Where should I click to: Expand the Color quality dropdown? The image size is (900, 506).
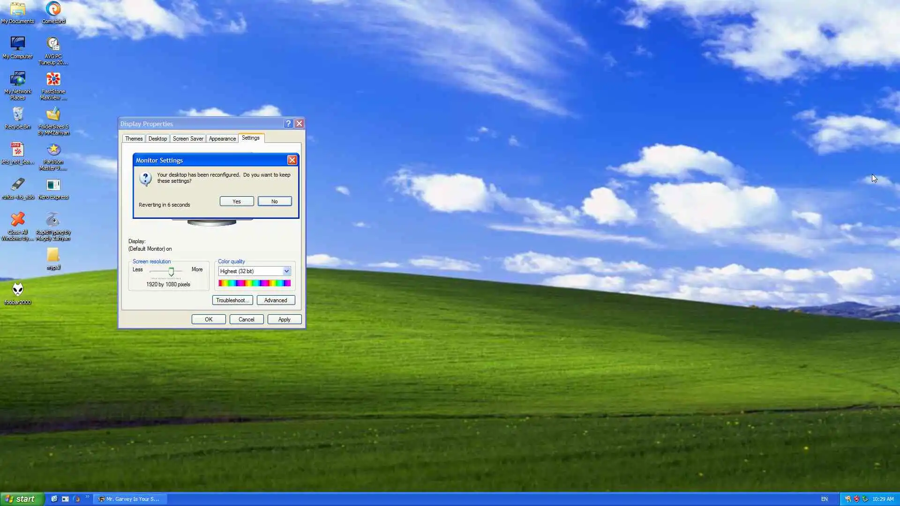[x=286, y=271]
